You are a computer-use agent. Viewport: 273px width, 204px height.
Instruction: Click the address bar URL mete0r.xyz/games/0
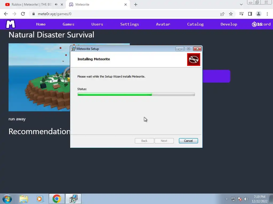click(54, 14)
